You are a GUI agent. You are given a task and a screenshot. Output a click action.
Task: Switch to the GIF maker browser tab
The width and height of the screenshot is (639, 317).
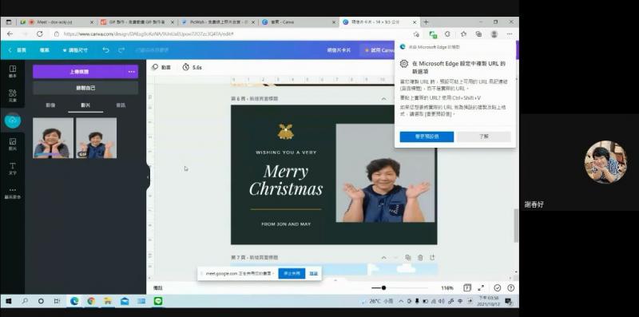pos(137,22)
